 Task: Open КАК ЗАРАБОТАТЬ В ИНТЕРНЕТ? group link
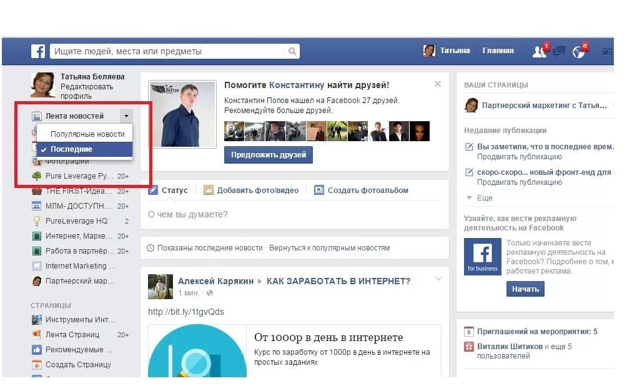[x=338, y=281]
